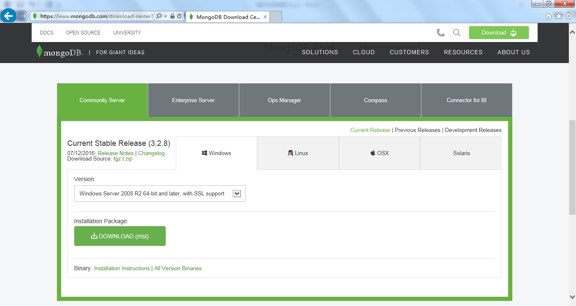Viewport: 576px width, 306px height.
Task: Refresh the page with the reload icon
Action: point(179,16)
